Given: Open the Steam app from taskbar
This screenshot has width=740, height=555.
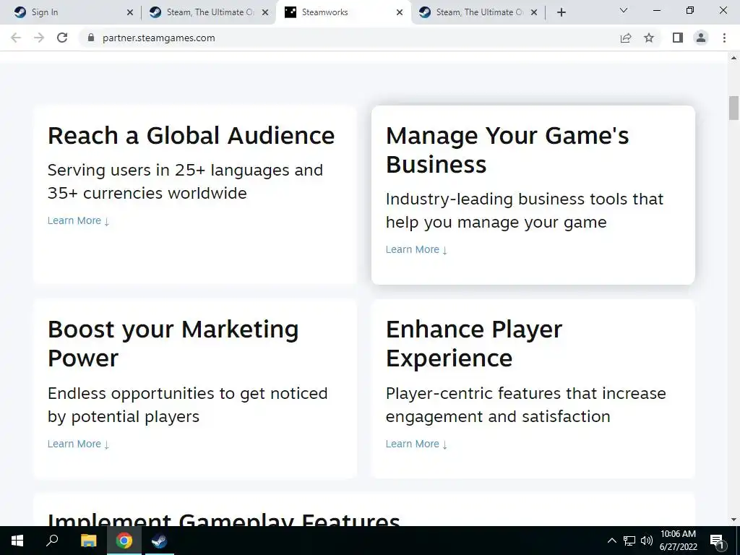Looking at the screenshot, I should [159, 541].
